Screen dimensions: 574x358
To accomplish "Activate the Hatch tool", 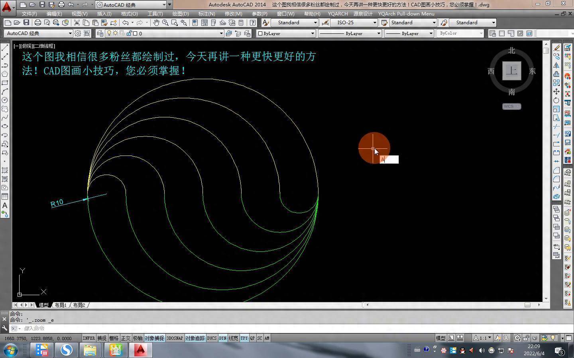I will click(5, 170).
